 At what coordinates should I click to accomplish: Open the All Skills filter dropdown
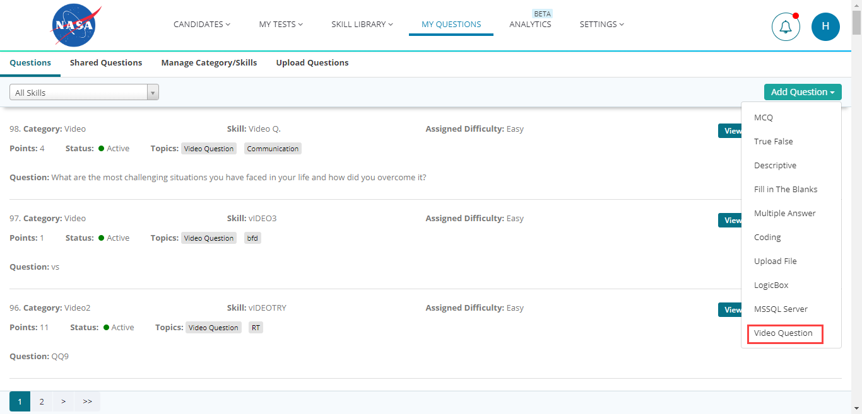tap(84, 93)
